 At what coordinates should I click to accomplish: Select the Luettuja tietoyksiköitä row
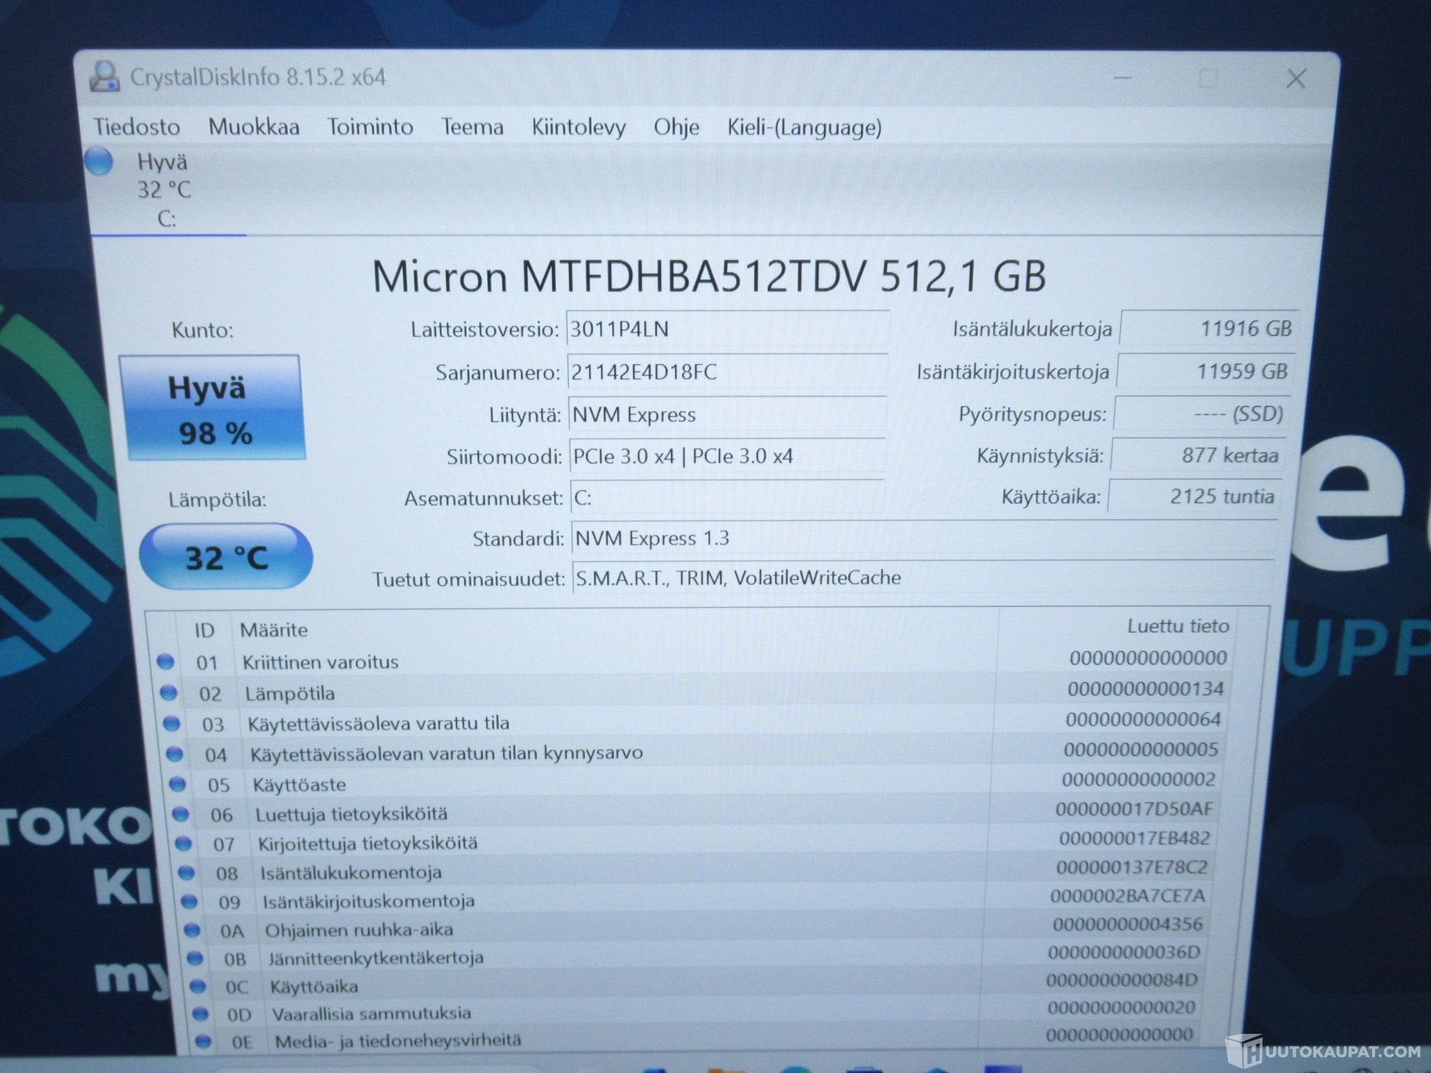[x=694, y=812]
